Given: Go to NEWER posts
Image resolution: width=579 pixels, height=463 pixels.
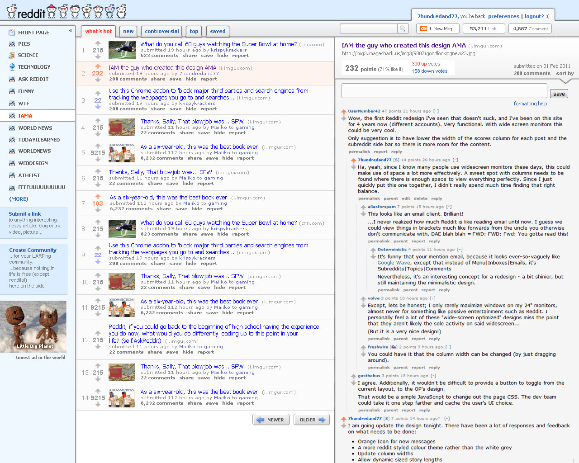Looking at the screenshot, I should 271,420.
